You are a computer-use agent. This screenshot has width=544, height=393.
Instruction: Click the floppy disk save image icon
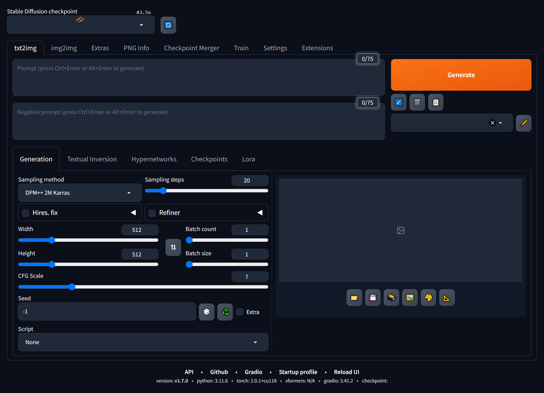[373, 298]
